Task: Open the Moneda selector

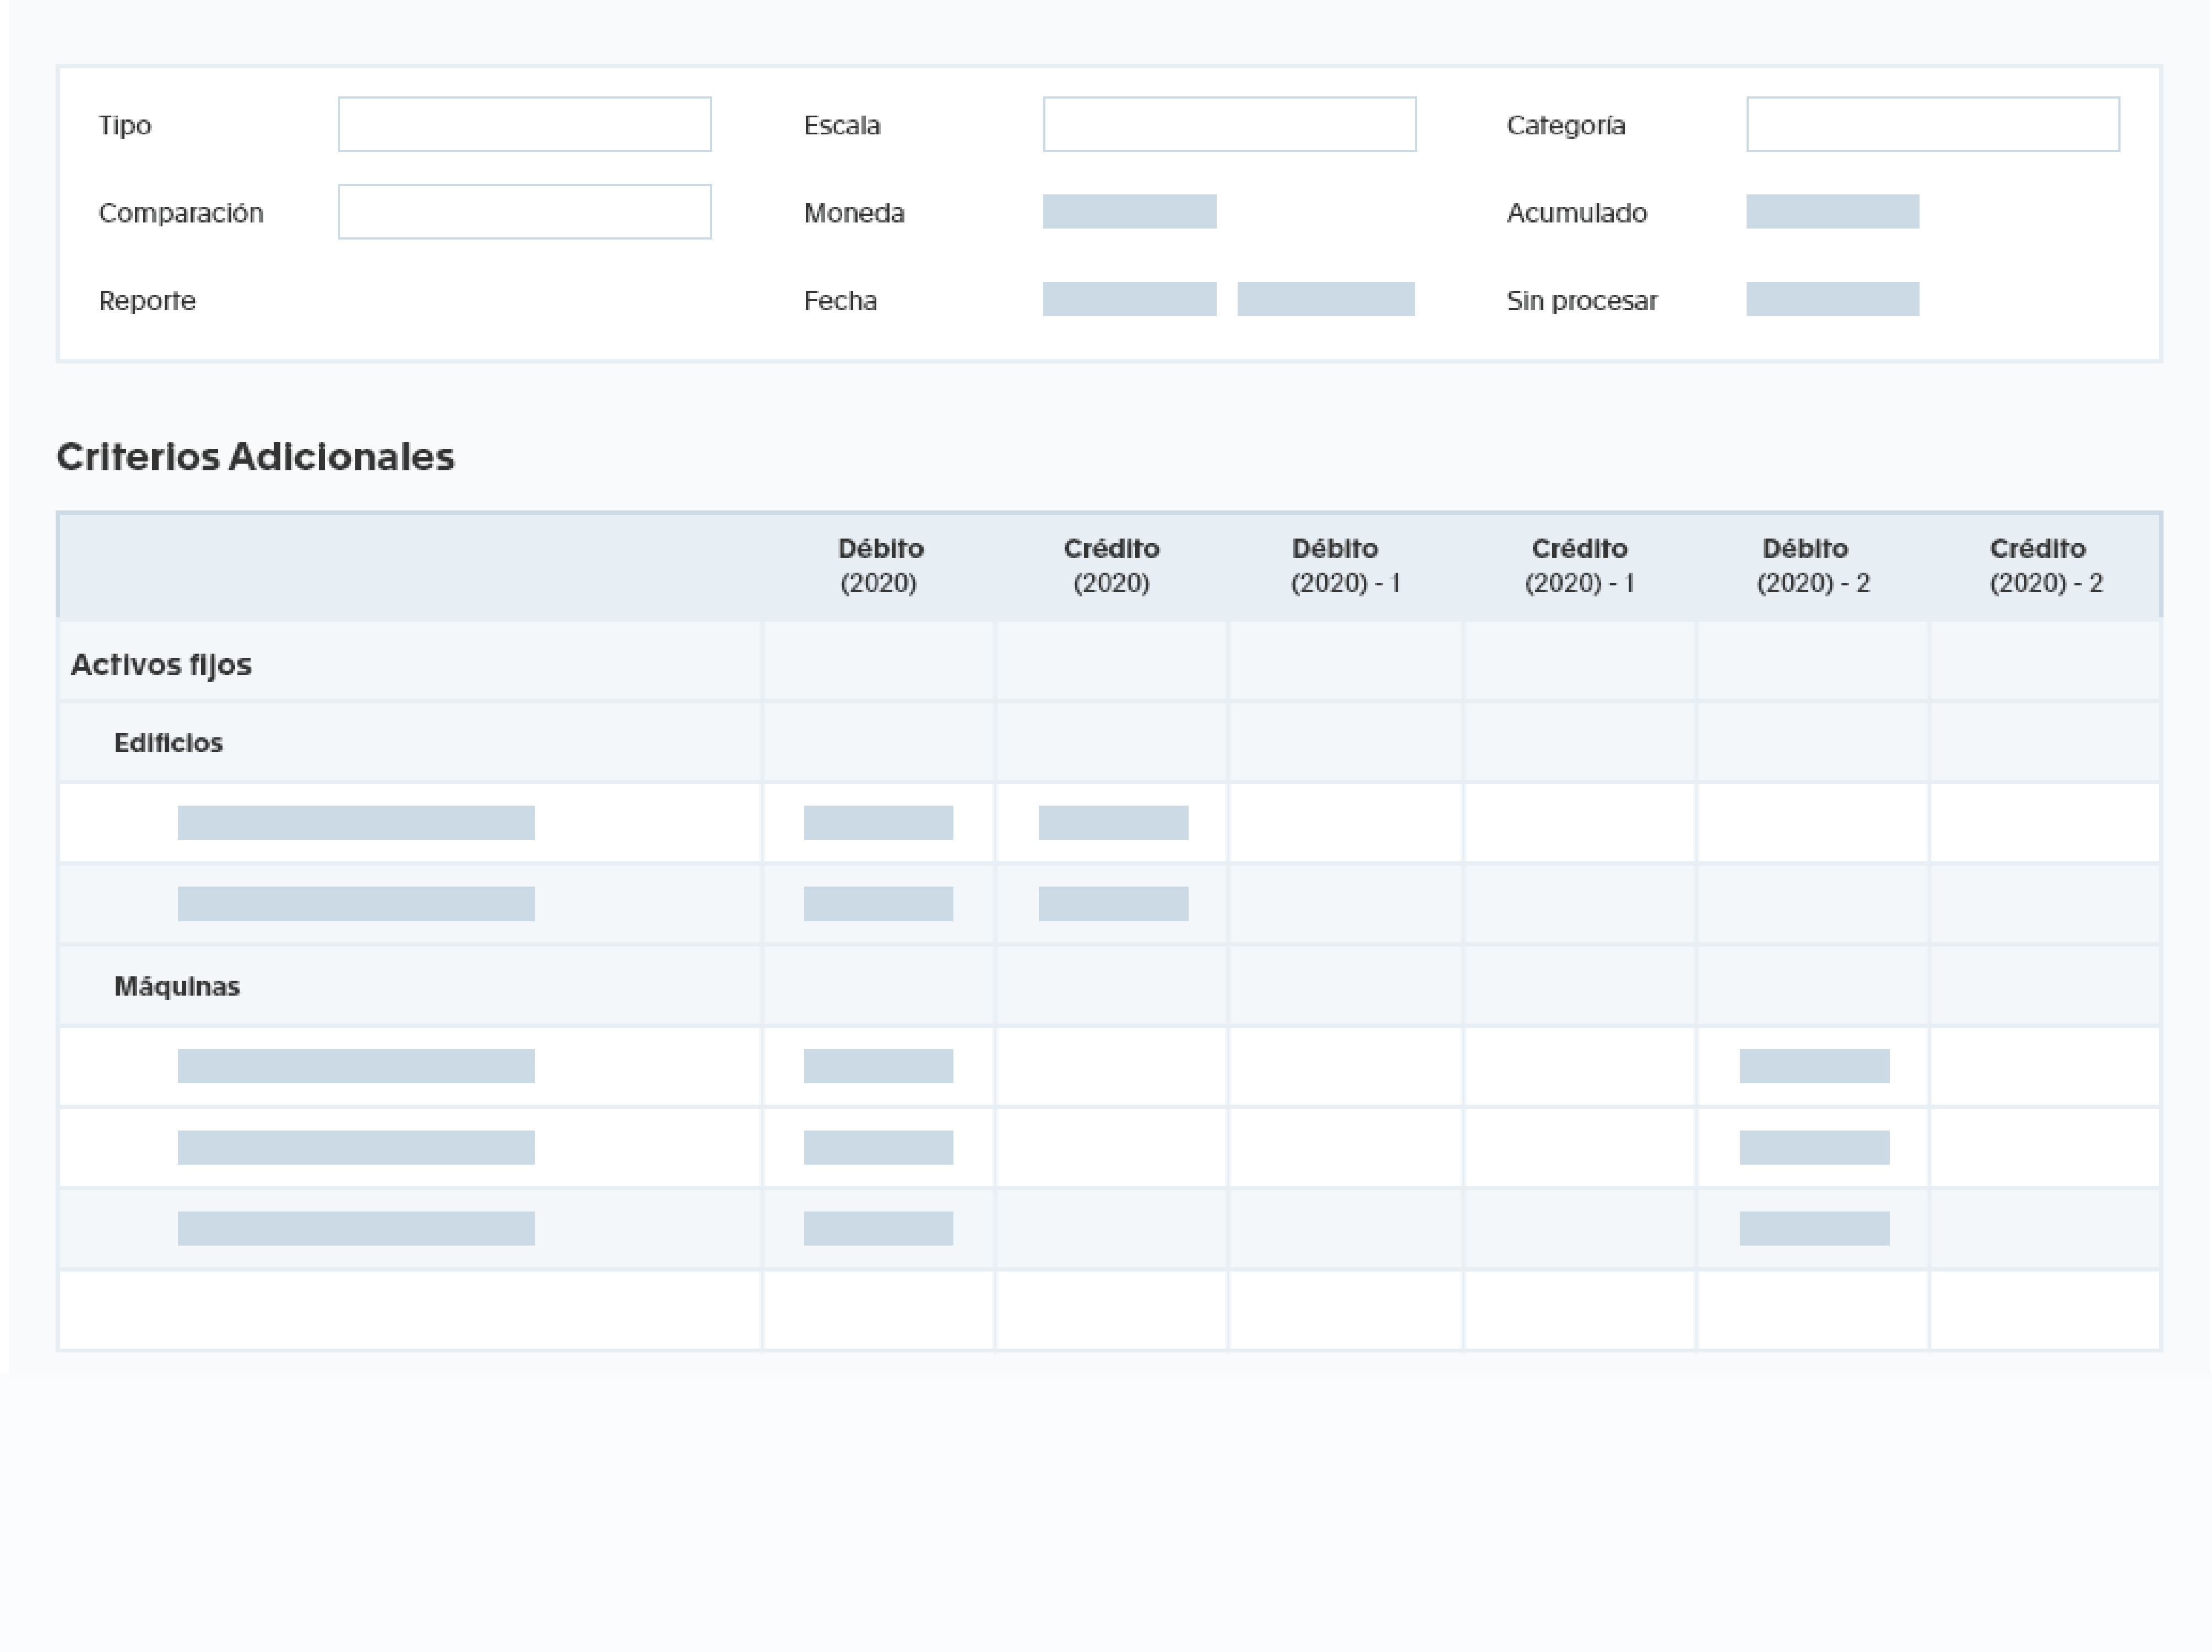Action: [x=1129, y=212]
